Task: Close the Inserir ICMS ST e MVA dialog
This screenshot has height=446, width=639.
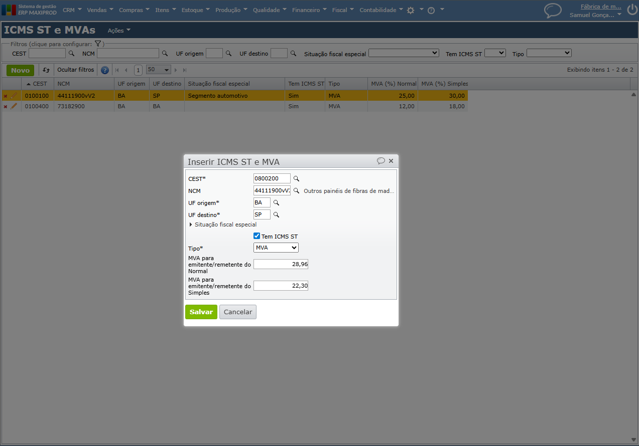Action: click(391, 161)
